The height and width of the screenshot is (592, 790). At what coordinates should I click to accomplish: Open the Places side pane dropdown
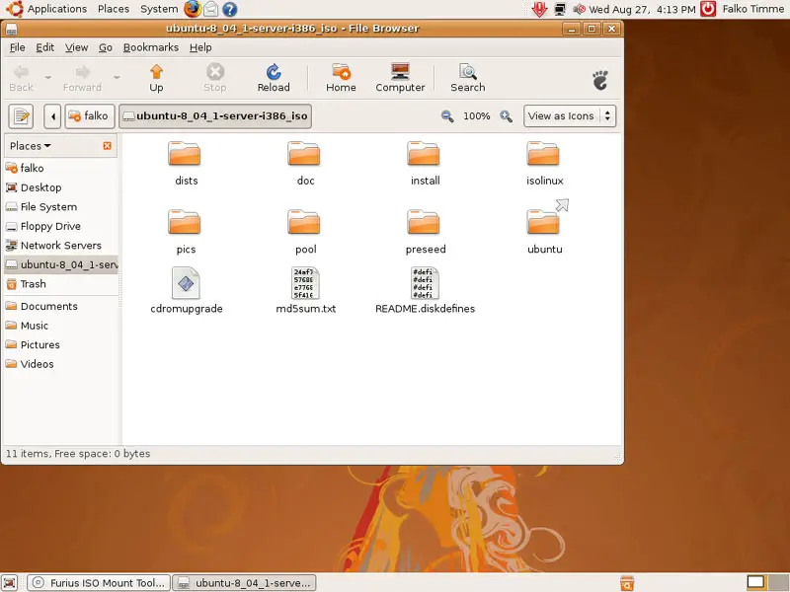pos(31,146)
